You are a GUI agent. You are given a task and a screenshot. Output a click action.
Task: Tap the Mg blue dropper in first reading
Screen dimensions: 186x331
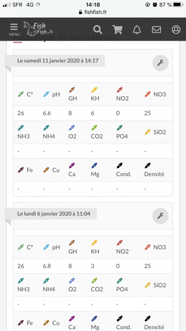pos(94,166)
